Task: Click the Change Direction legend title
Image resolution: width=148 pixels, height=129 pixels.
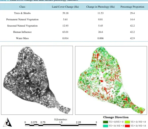Action: [116, 117]
